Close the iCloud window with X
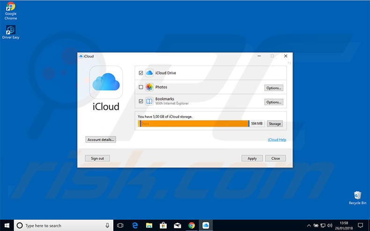370x231 pixels. [x=286, y=56]
